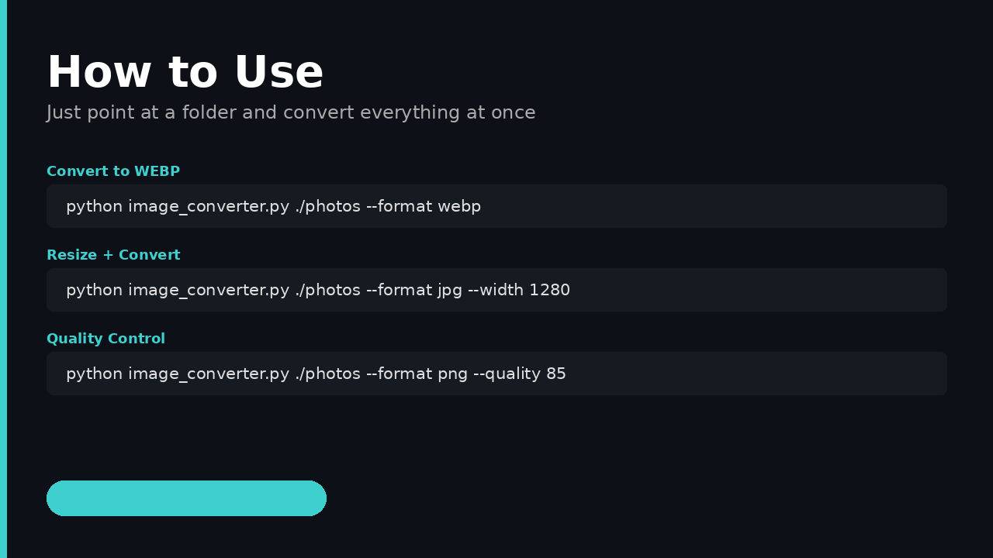Click the webp conversion command box

496,206
